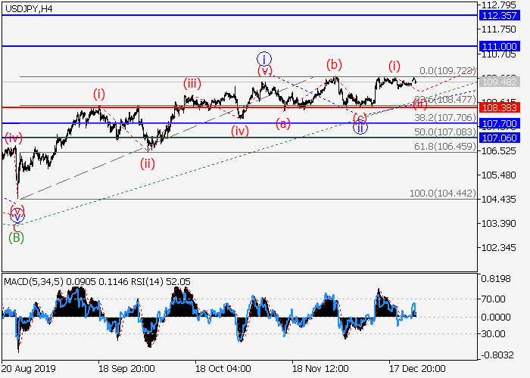Click the blue circled wave i marker
This screenshot has width=530, height=378.
263,57
